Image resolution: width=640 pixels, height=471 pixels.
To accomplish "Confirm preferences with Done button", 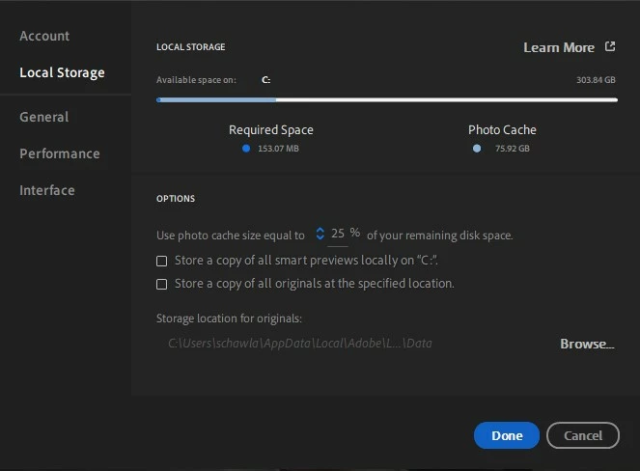I will (x=507, y=435).
